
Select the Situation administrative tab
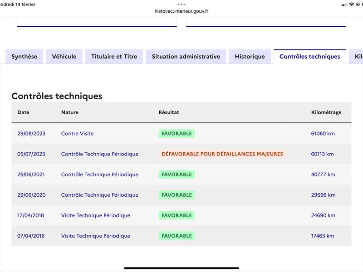[x=186, y=56]
